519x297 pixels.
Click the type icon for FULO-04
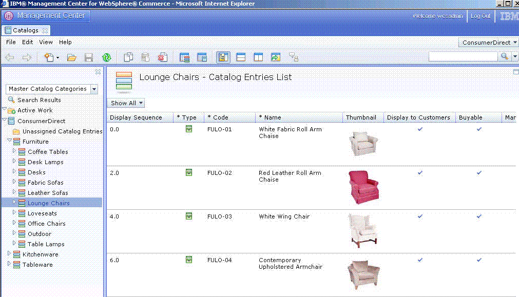pos(189,260)
